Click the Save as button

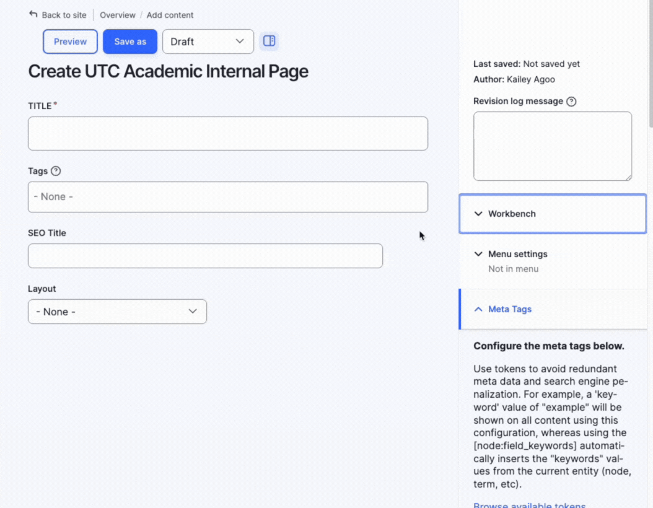click(130, 42)
